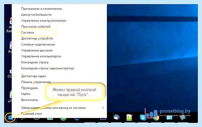Open Управление электропитанием
This screenshot has height=127, width=202.
44,21
